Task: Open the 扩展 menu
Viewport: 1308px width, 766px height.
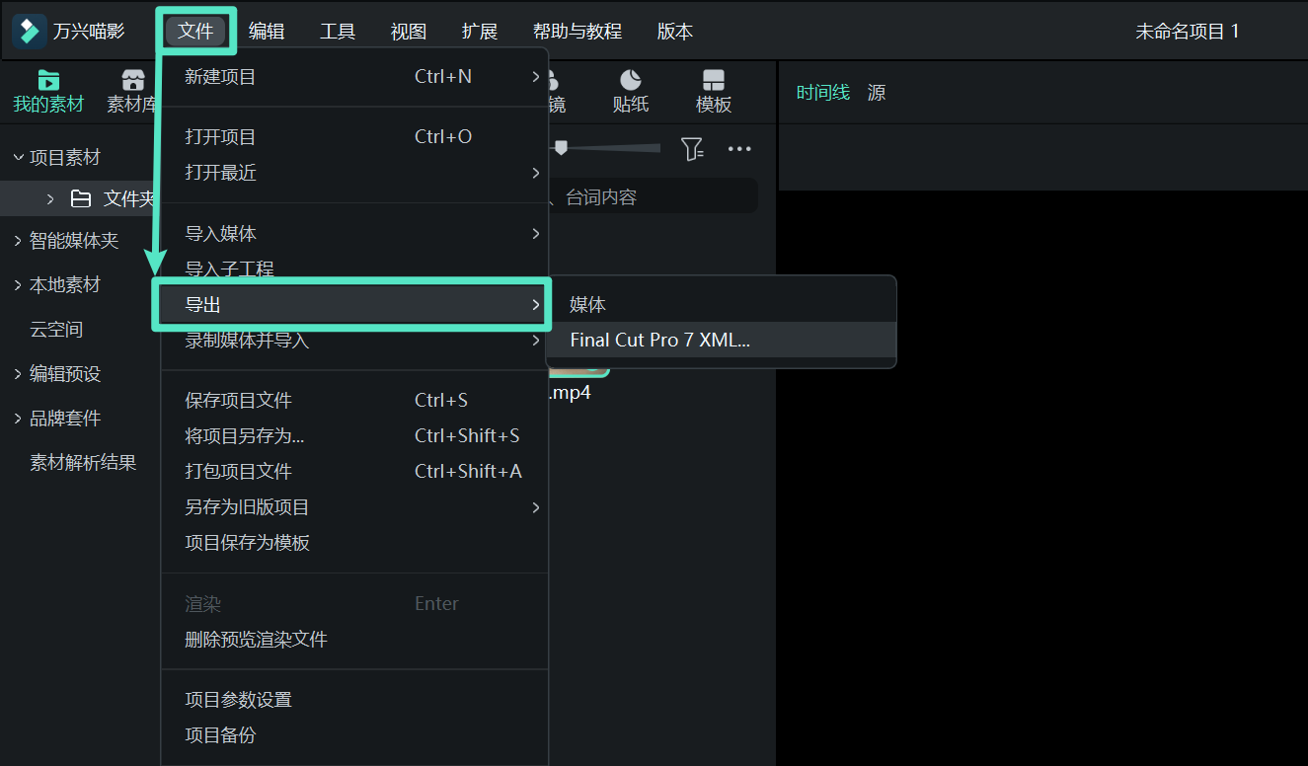Action: pyautogui.click(x=480, y=31)
